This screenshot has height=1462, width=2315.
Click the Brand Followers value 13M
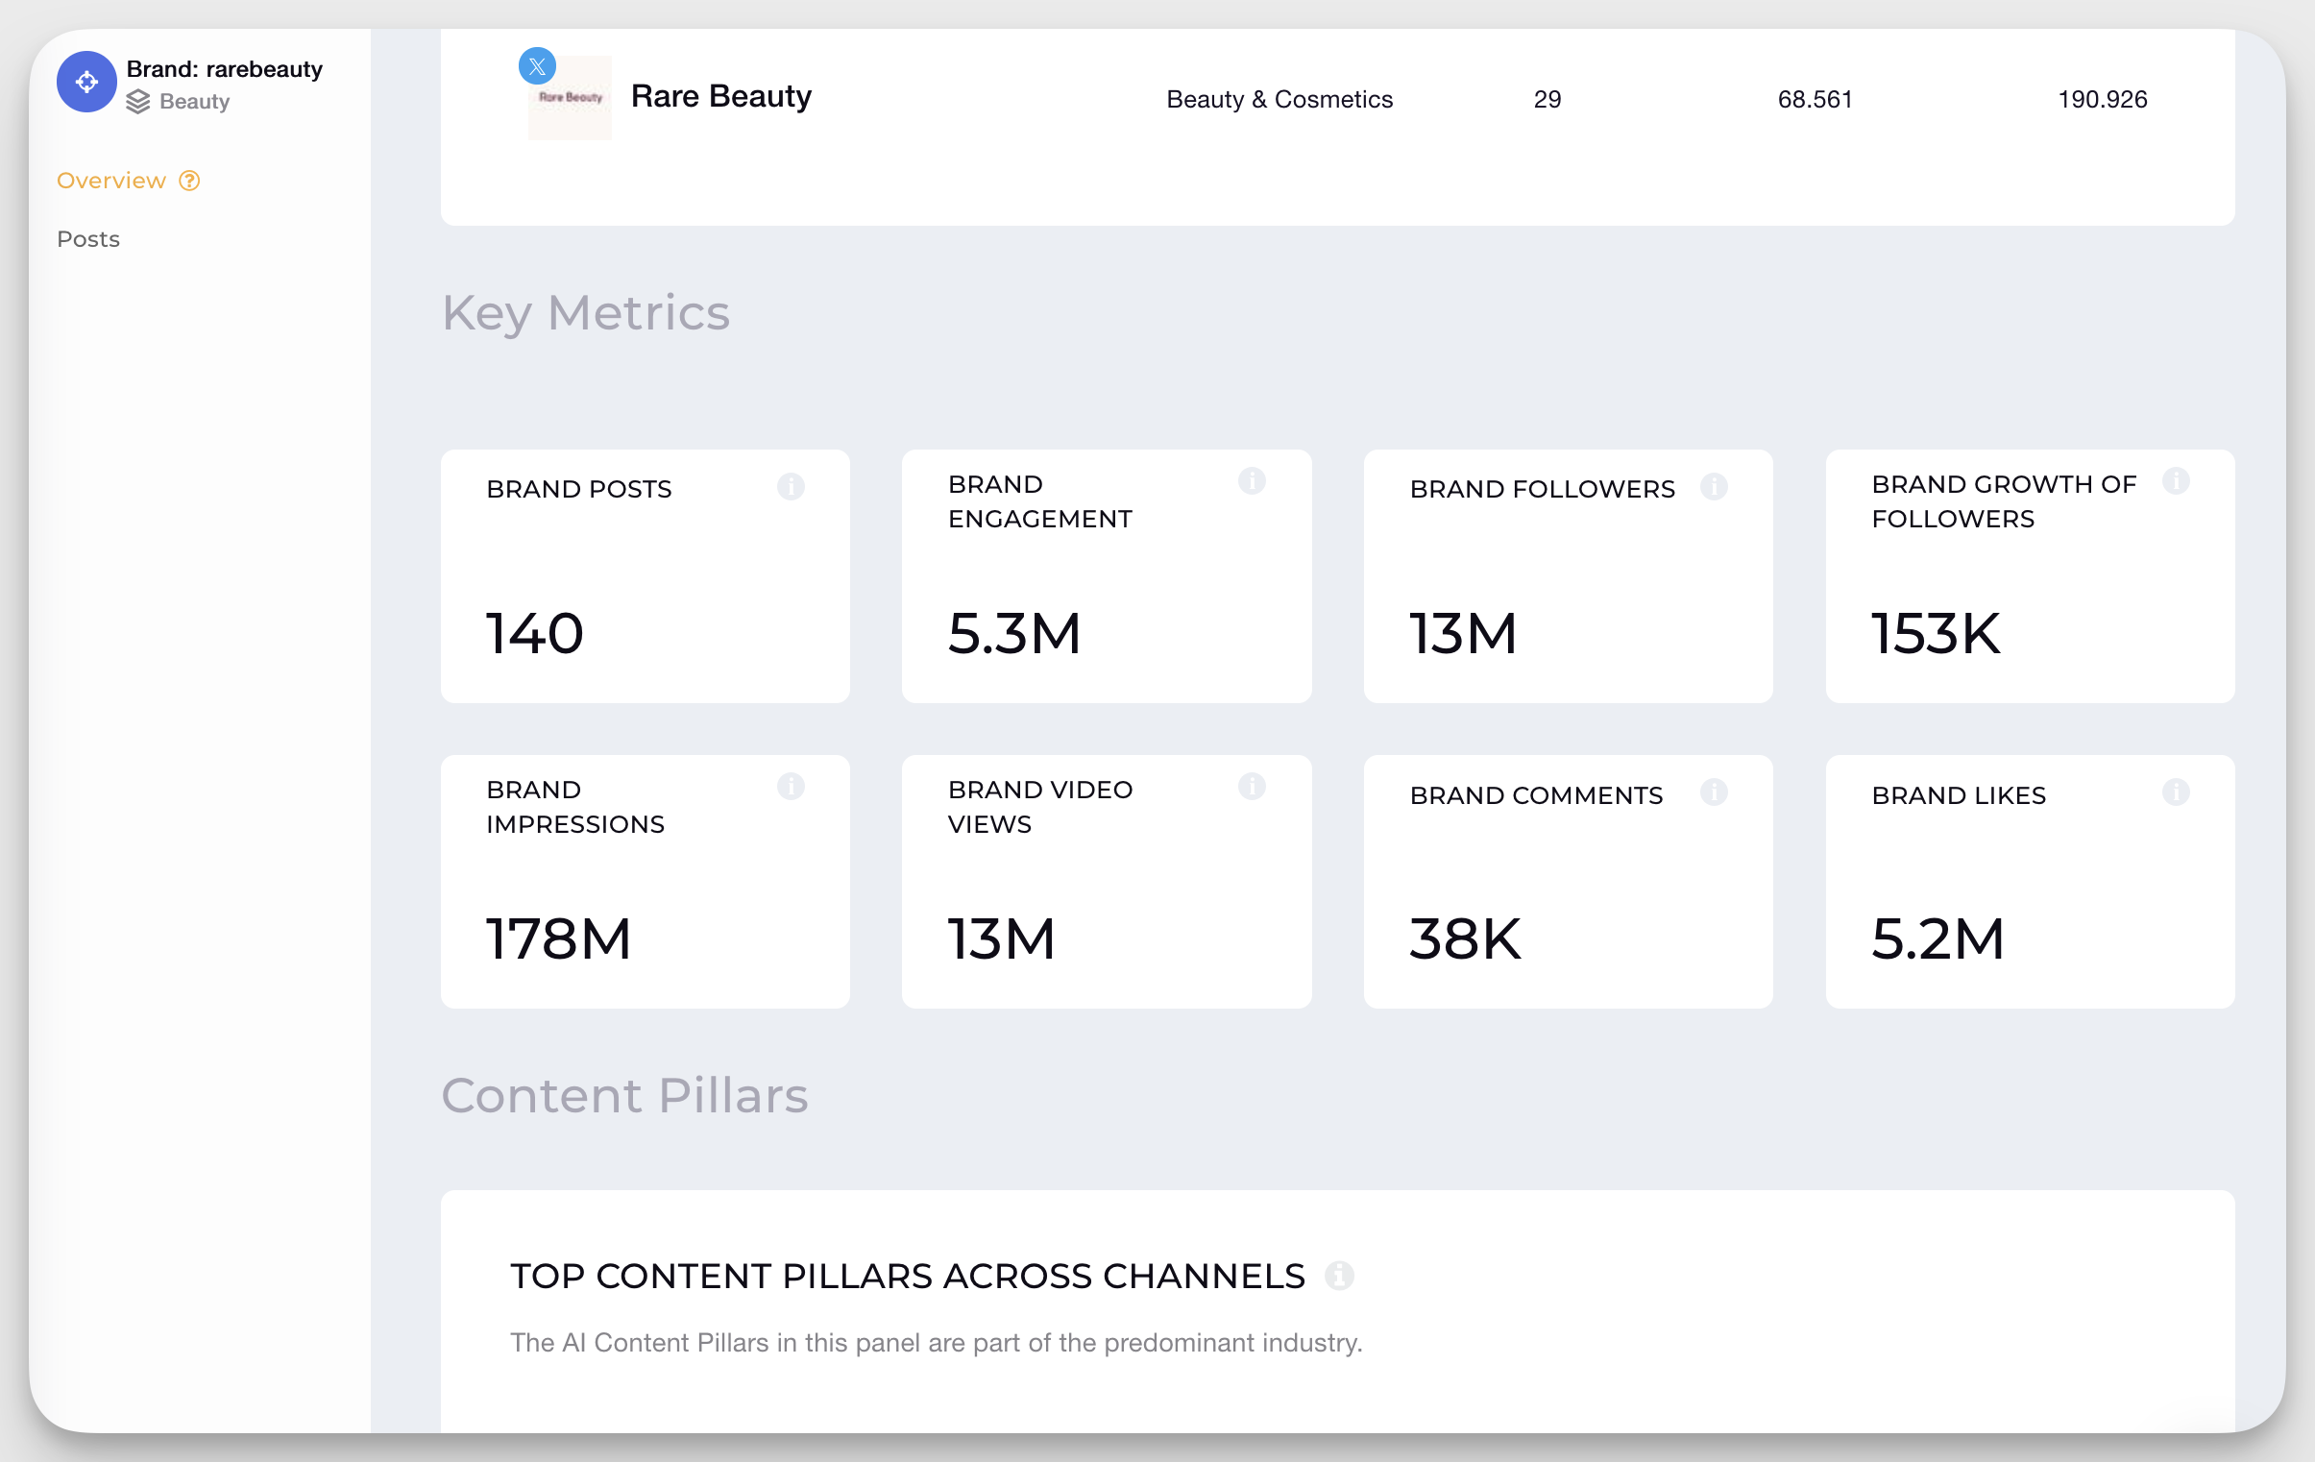[x=1462, y=633]
